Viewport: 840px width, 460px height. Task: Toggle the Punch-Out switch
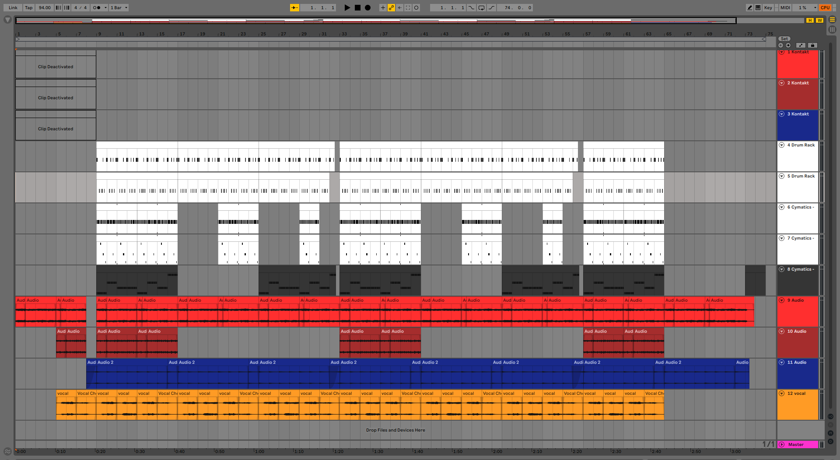(491, 7)
